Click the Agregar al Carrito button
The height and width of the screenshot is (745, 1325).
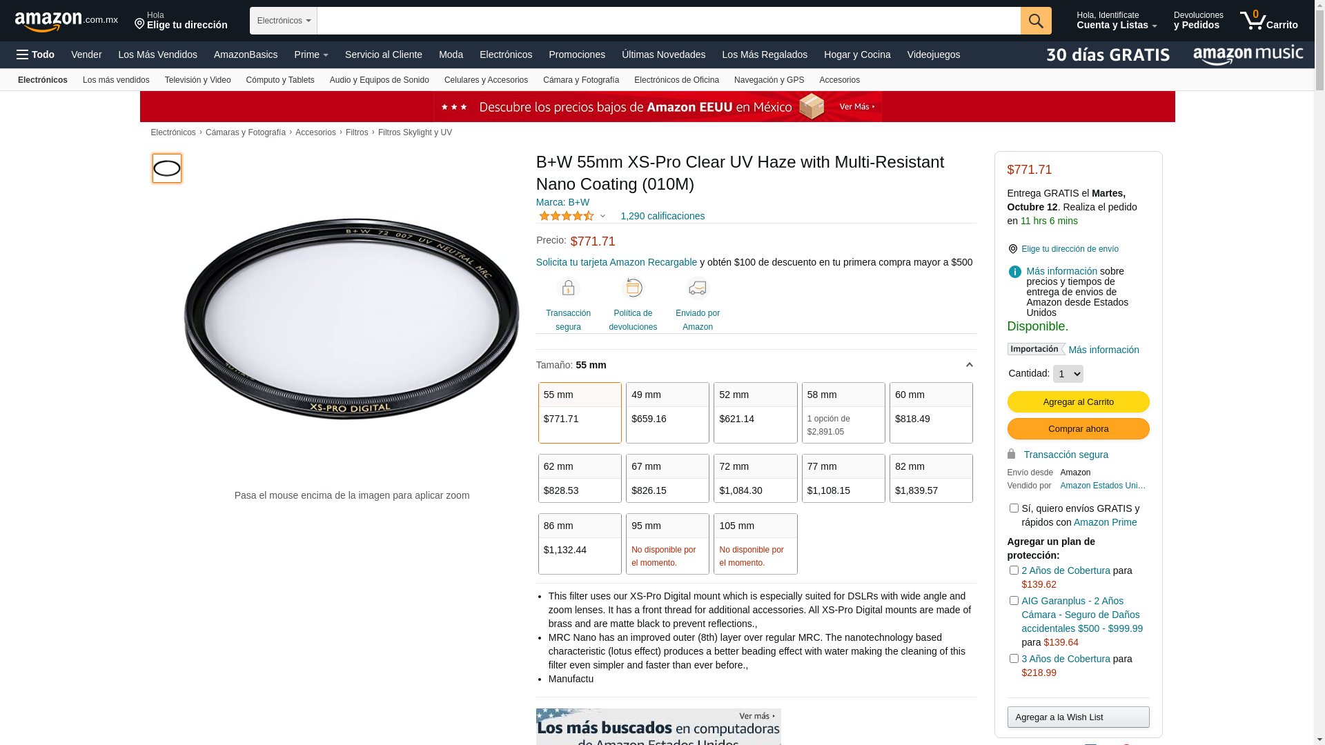(1078, 402)
